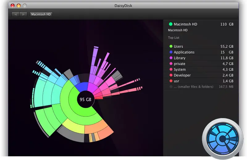This screenshot has height=160, width=247.
Task: Click the red dot beside Developer
Action: coord(171,75)
